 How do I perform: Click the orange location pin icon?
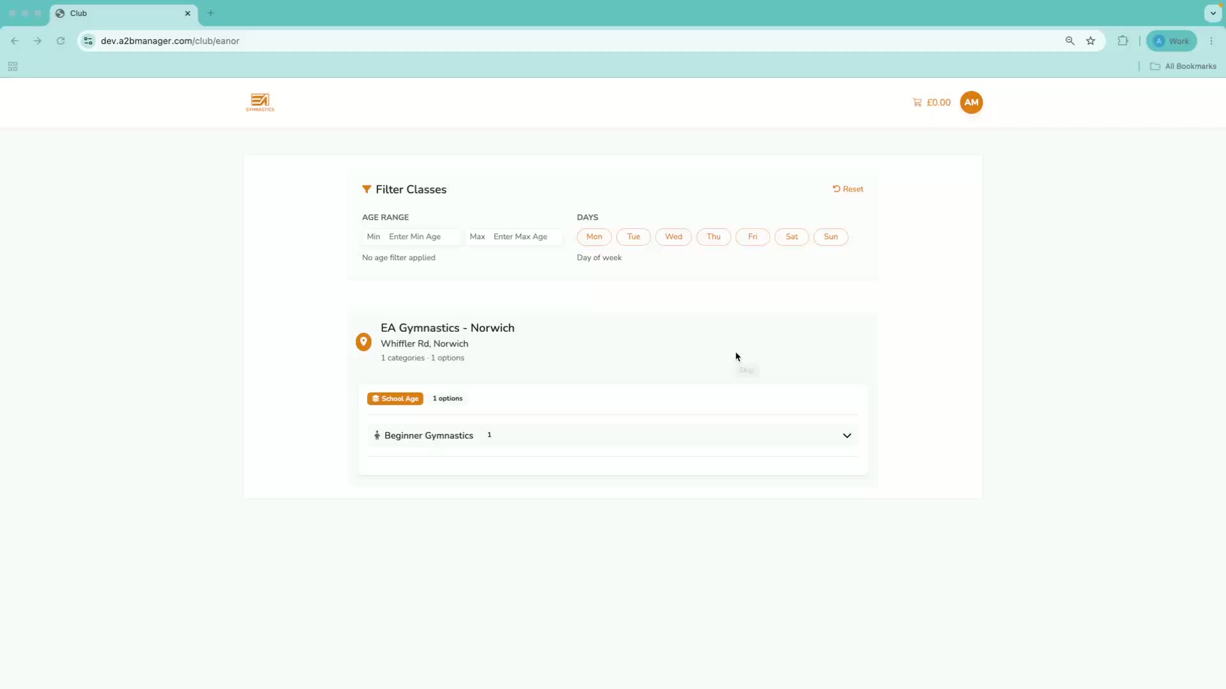pyautogui.click(x=363, y=342)
